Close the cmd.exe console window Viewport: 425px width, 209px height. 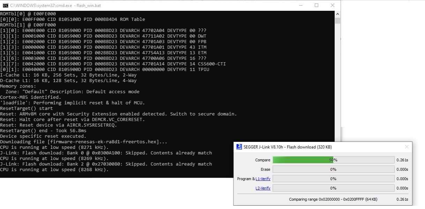point(333,5)
